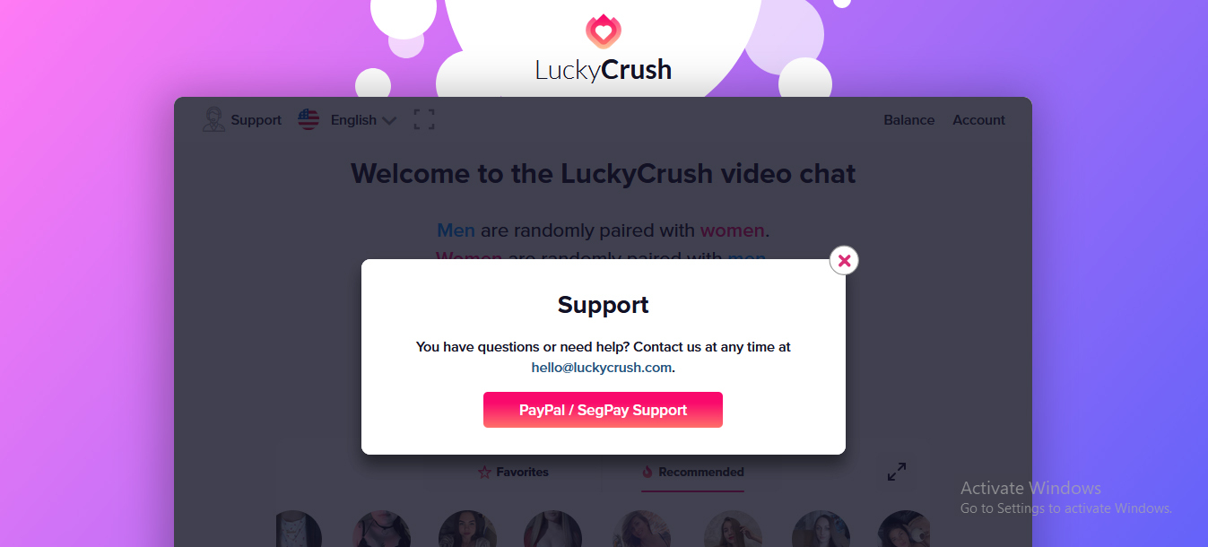Viewport: 1208px width, 547px height.
Task: Switch to the Recommended tab
Action: tap(692, 472)
